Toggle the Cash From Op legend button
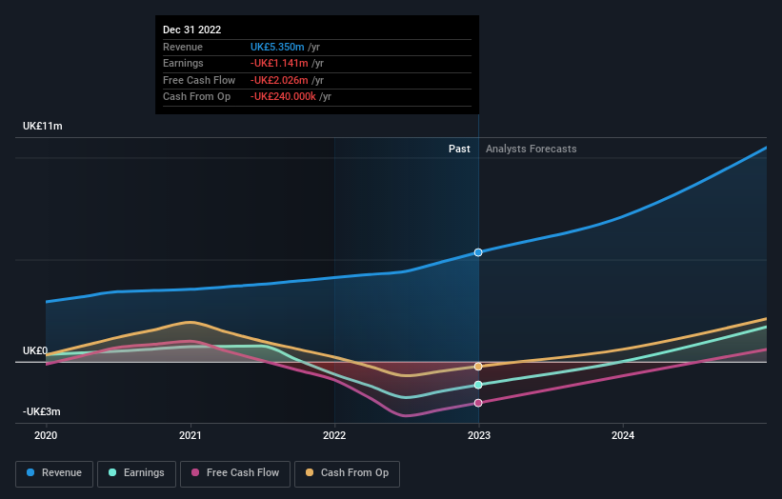The width and height of the screenshot is (782, 499). click(347, 473)
